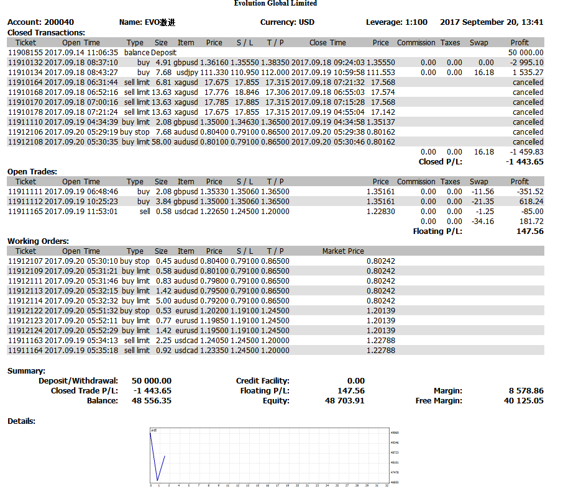Click the "Closed Transactions:" section heading
Screen dimensions: 581x489
click(x=47, y=32)
